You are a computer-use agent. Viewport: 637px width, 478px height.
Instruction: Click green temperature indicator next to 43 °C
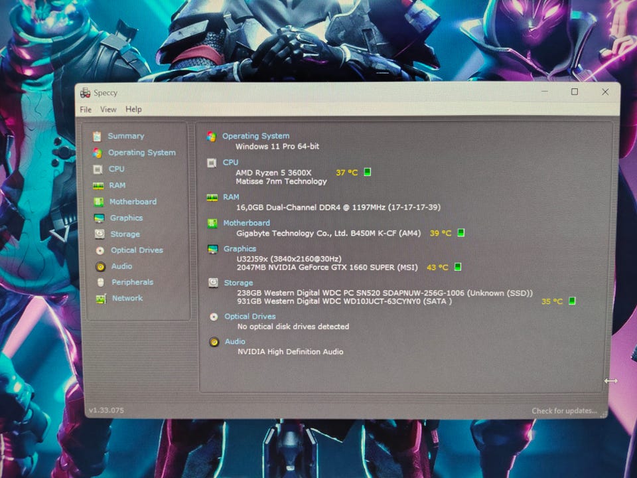(x=458, y=267)
